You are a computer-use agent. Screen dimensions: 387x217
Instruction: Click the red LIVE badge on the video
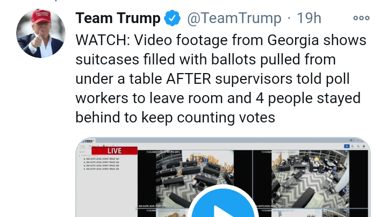[114, 151]
